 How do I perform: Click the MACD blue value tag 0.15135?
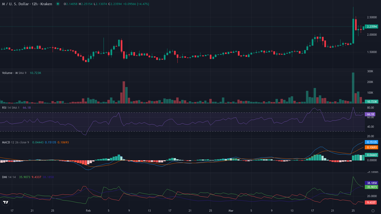371,142
